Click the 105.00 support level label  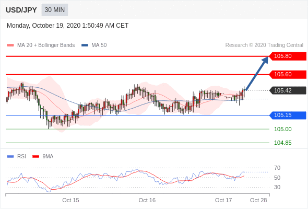coord(283,129)
